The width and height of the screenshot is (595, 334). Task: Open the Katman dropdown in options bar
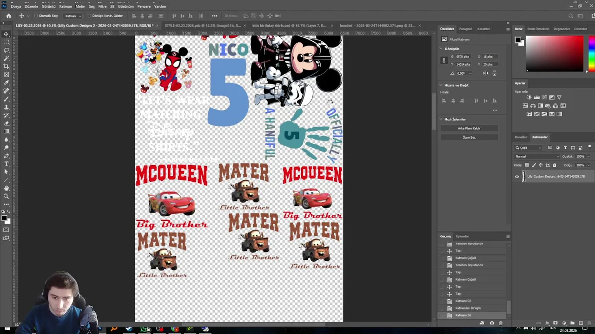click(73, 16)
